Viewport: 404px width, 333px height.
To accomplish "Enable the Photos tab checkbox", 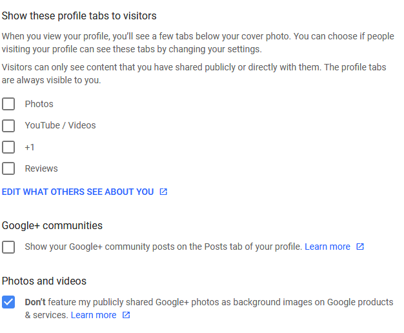I will 8,104.
